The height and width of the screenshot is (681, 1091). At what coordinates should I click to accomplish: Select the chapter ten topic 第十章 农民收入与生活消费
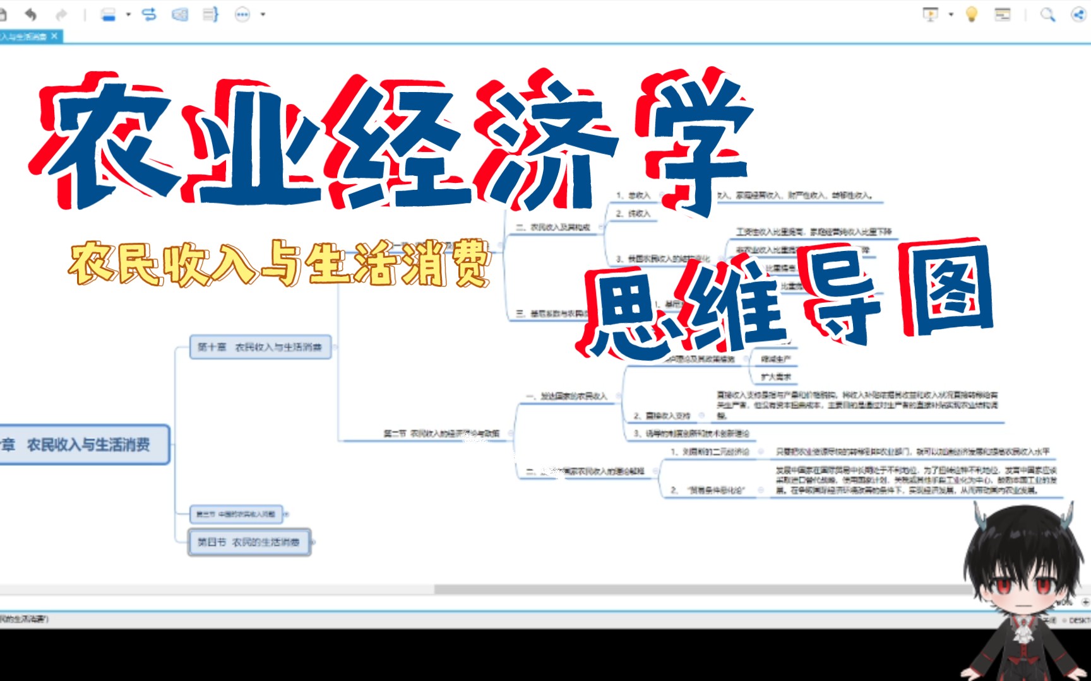(260, 347)
